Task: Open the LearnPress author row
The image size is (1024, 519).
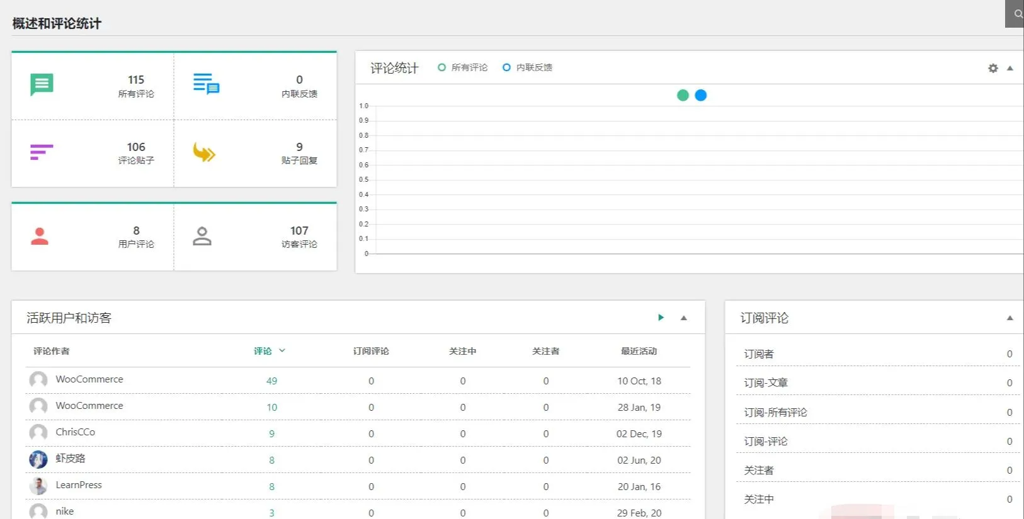Action: point(79,485)
